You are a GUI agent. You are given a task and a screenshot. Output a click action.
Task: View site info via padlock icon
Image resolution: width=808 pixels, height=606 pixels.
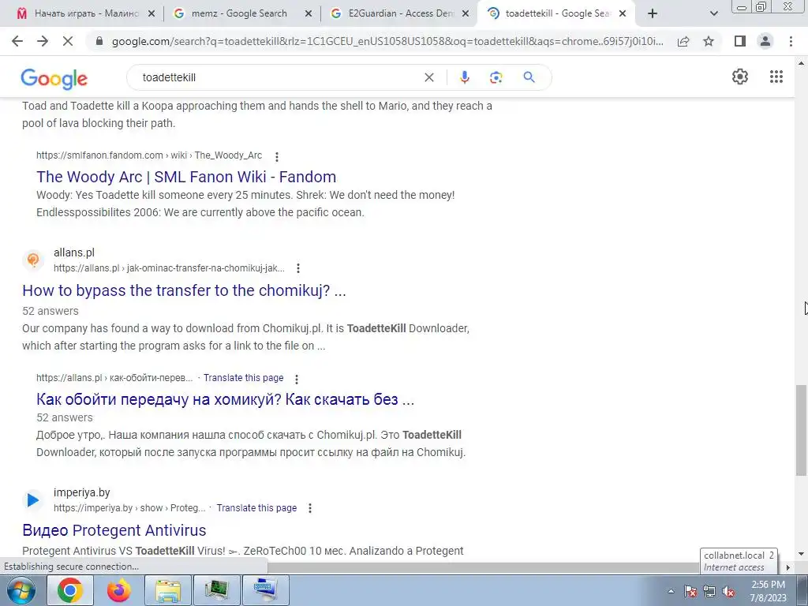(100, 41)
